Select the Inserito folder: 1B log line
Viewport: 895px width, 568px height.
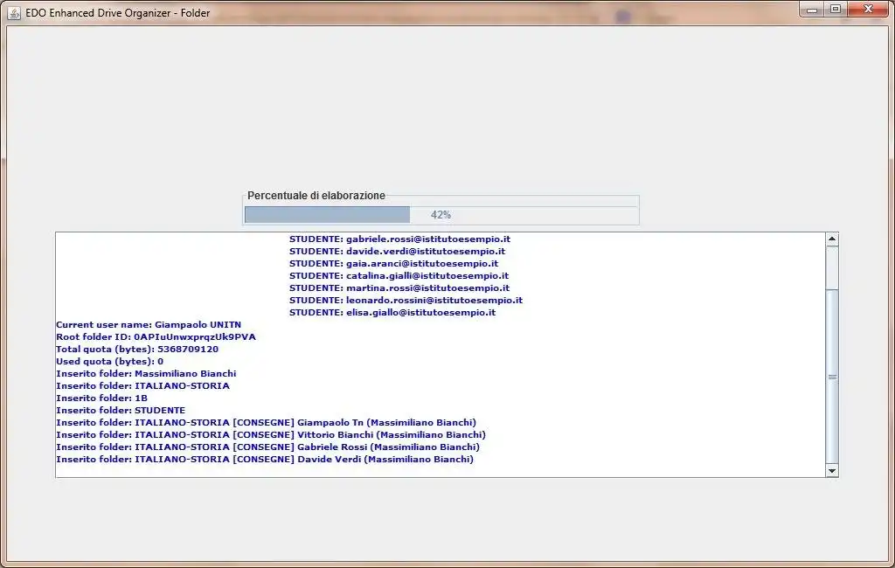[108, 398]
